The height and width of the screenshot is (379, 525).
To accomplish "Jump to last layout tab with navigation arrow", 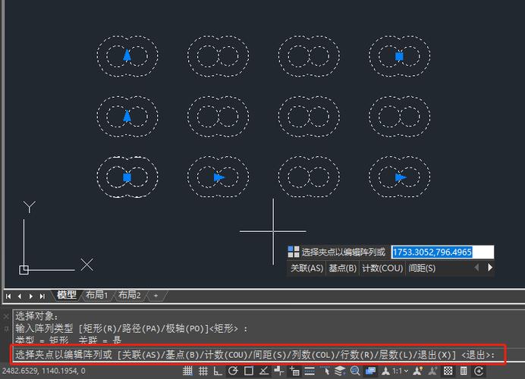I will point(42,296).
